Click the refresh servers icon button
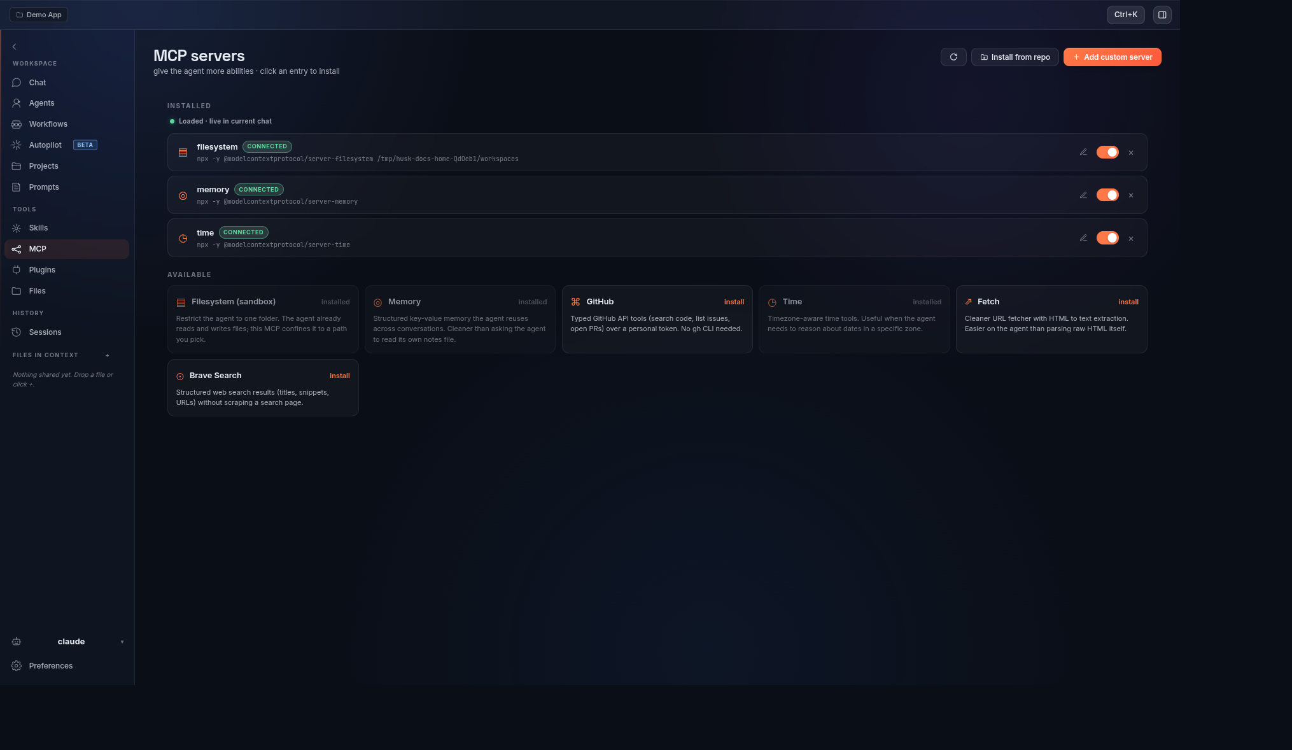The height and width of the screenshot is (750, 1292). pyautogui.click(x=953, y=57)
